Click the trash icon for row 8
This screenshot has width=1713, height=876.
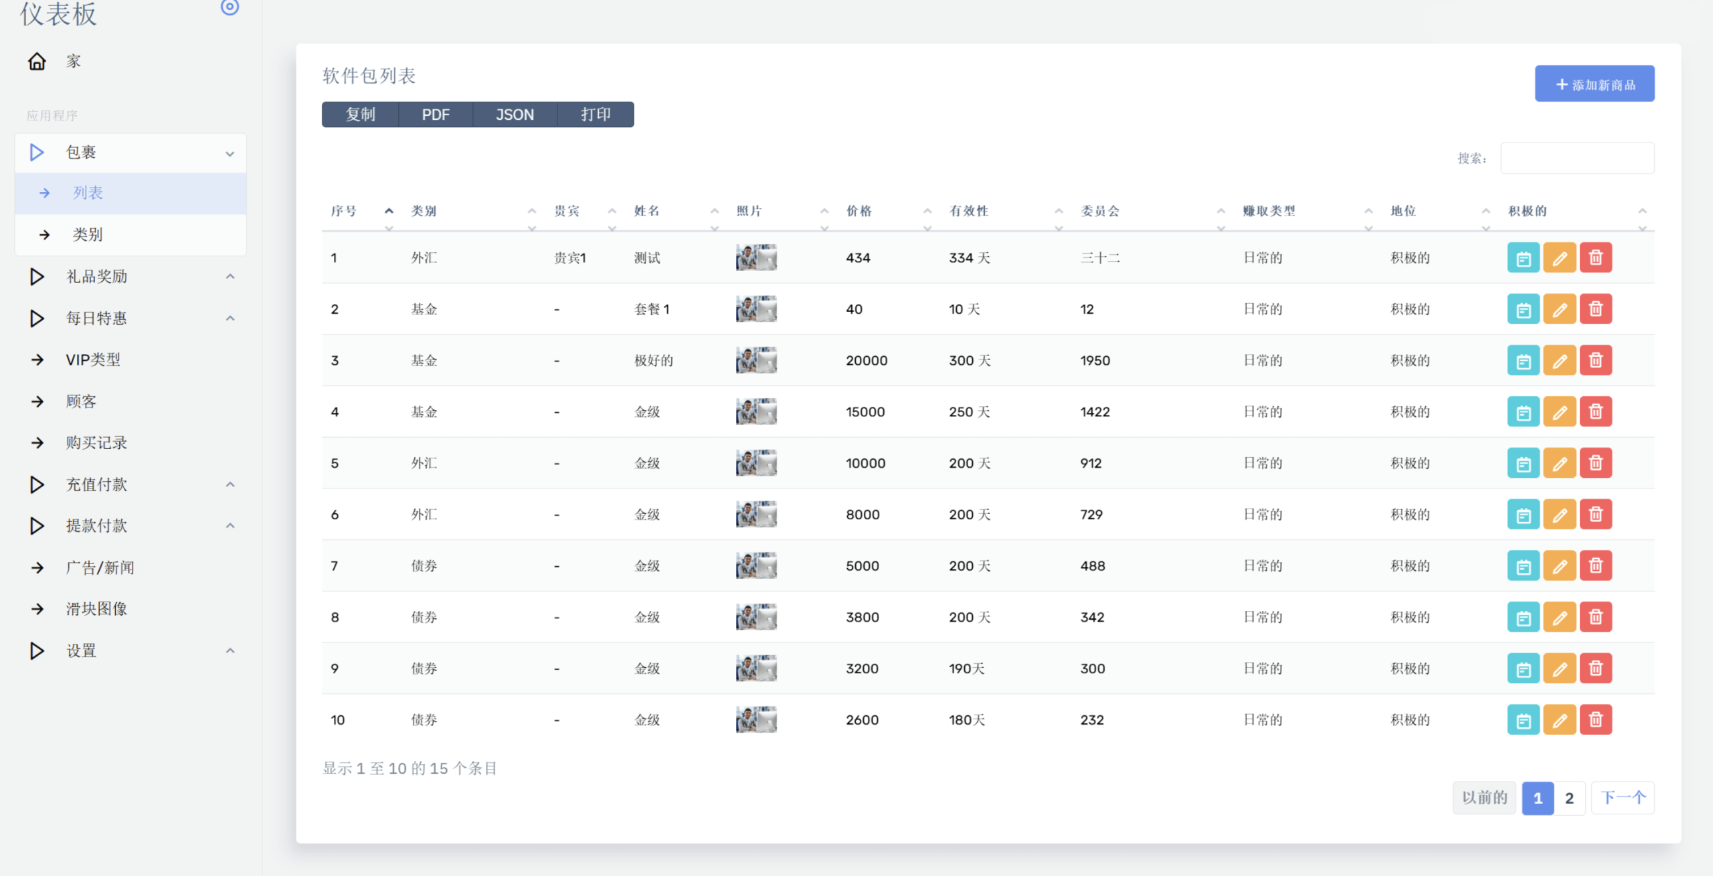click(1595, 617)
